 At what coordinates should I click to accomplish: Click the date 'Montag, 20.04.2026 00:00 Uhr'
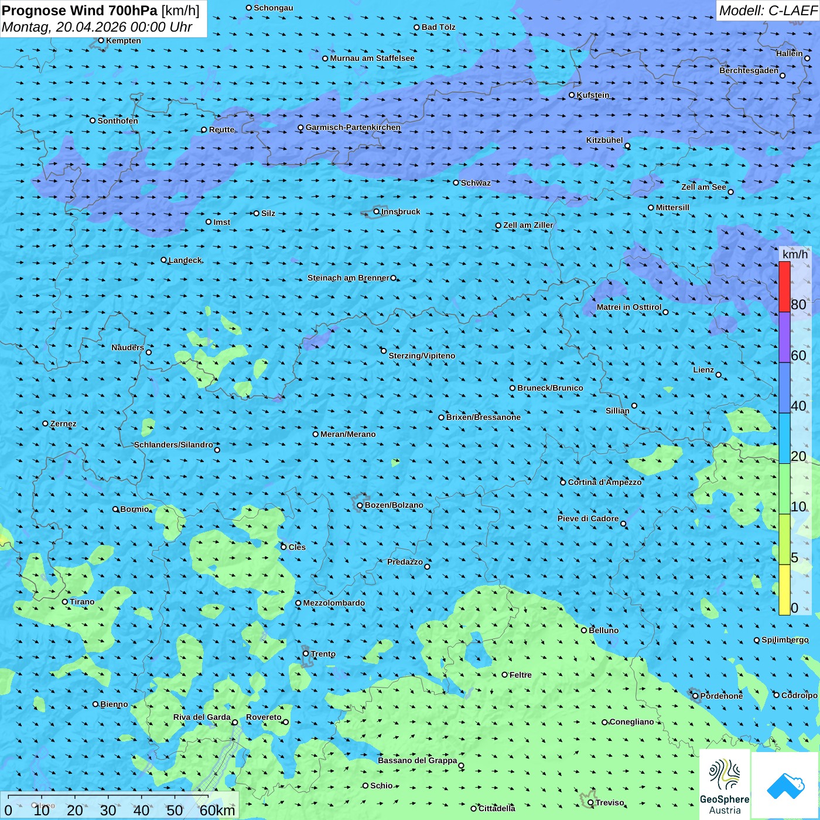point(97,27)
